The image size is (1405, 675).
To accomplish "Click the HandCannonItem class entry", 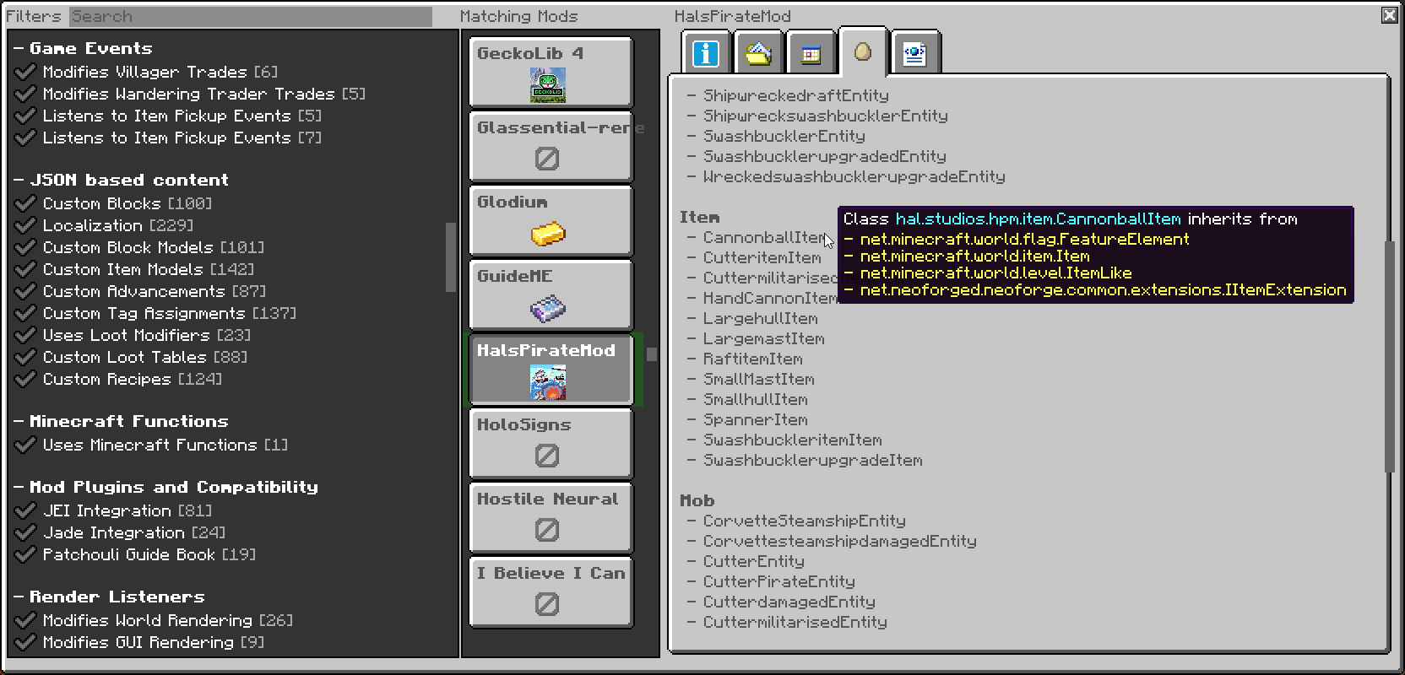I will 770,298.
